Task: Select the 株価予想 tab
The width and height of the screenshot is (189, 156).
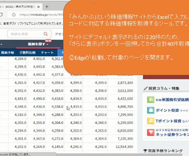Action: coord(7,53)
